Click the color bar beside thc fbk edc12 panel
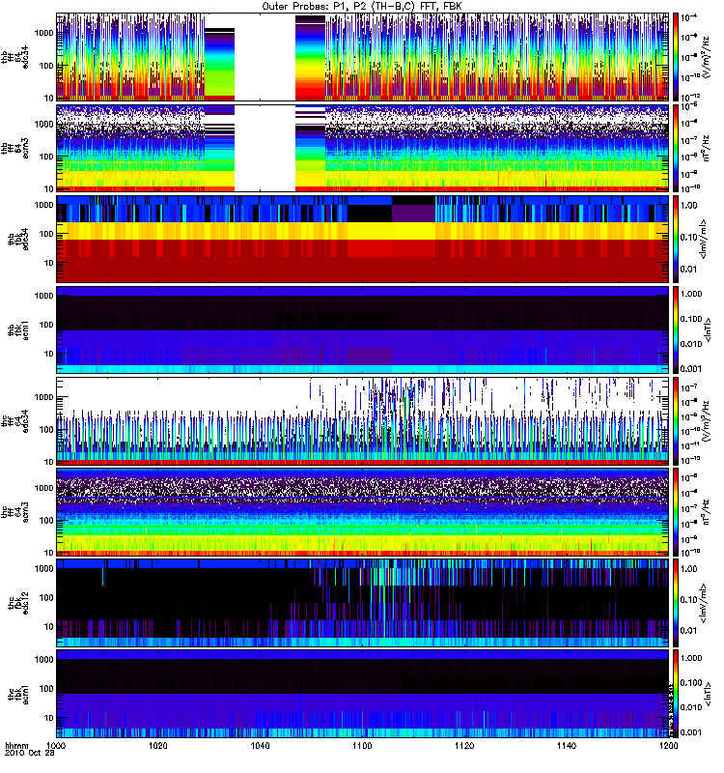Image resolution: width=724 pixels, height=773 pixels. 676,603
